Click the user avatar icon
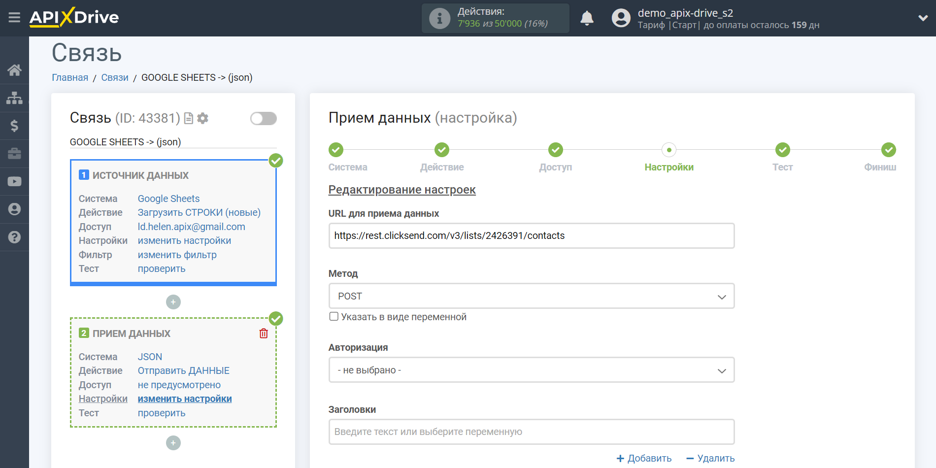 [x=621, y=18]
